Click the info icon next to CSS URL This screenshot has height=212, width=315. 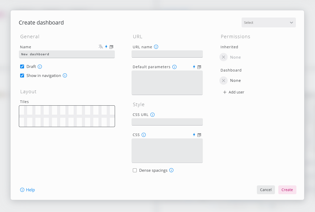(x=152, y=115)
